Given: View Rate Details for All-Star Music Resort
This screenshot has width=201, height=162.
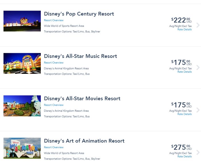Looking at the screenshot, I should (x=184, y=72).
